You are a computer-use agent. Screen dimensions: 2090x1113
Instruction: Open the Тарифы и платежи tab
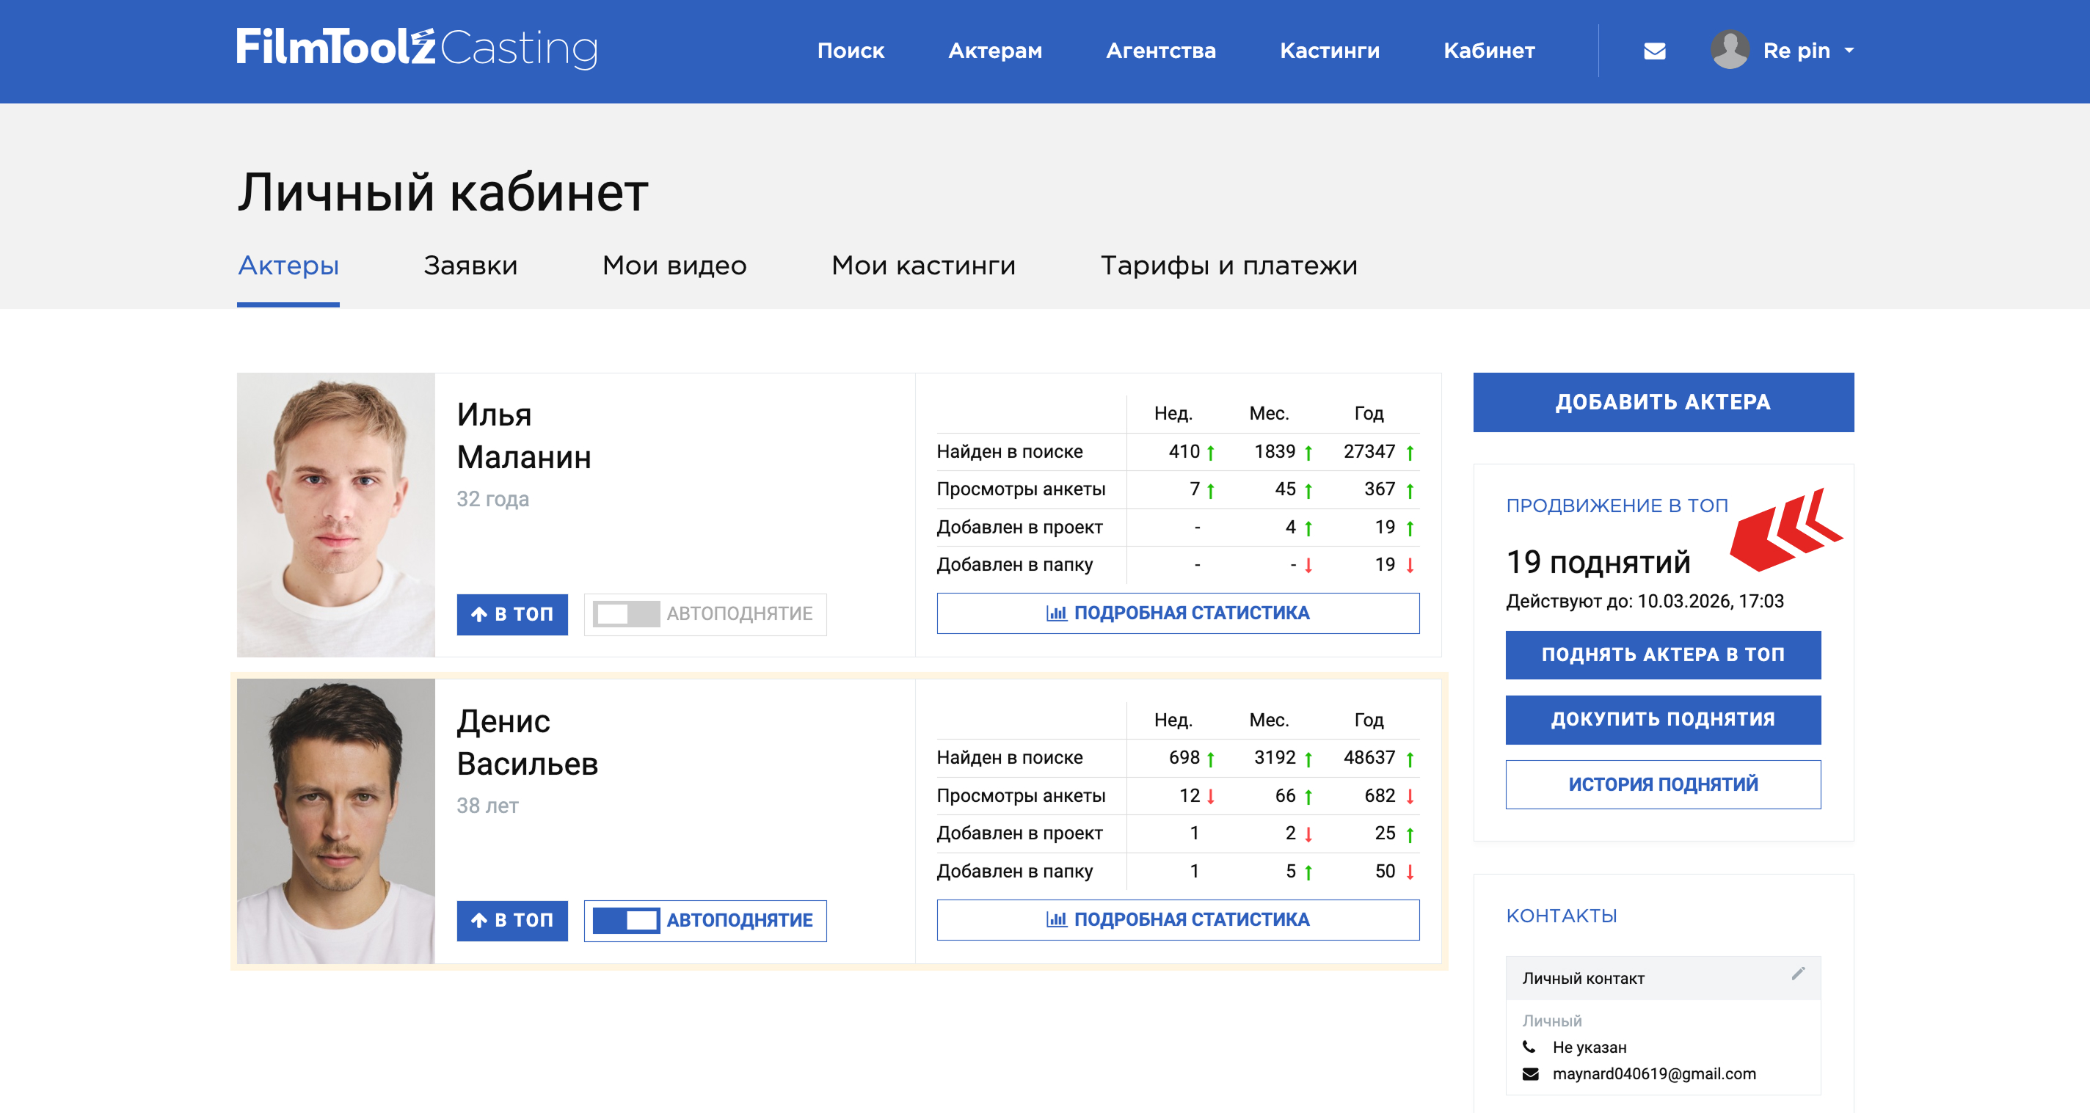[1228, 266]
